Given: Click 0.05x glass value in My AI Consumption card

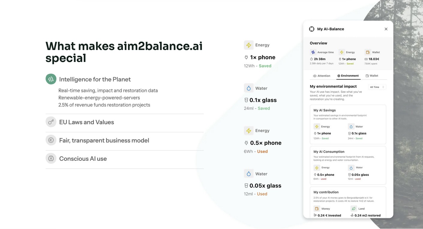Looking at the screenshot, I should (360, 175).
